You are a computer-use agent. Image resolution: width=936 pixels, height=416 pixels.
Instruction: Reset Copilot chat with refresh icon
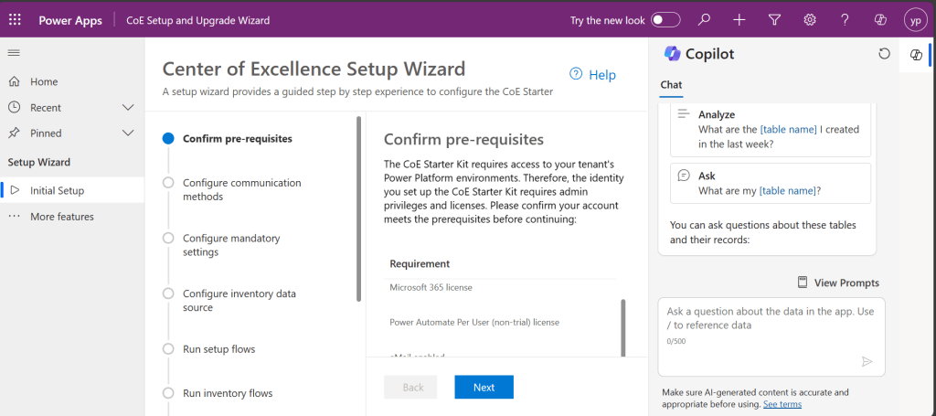pos(884,54)
